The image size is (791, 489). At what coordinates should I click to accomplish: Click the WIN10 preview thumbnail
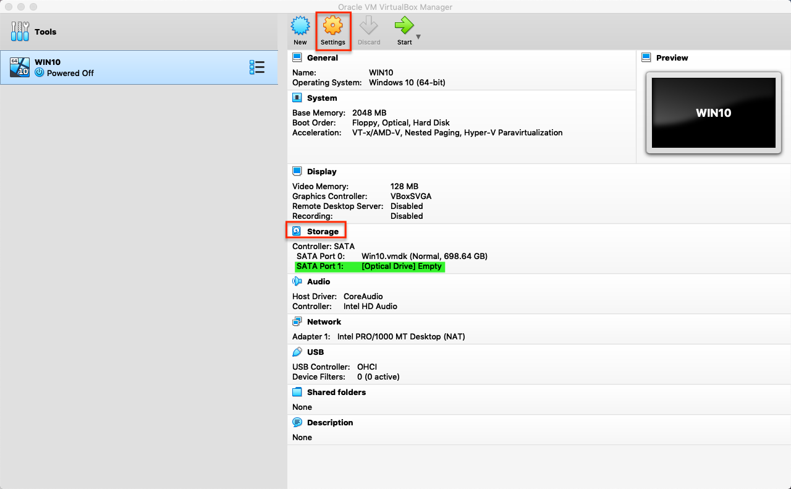(x=714, y=113)
